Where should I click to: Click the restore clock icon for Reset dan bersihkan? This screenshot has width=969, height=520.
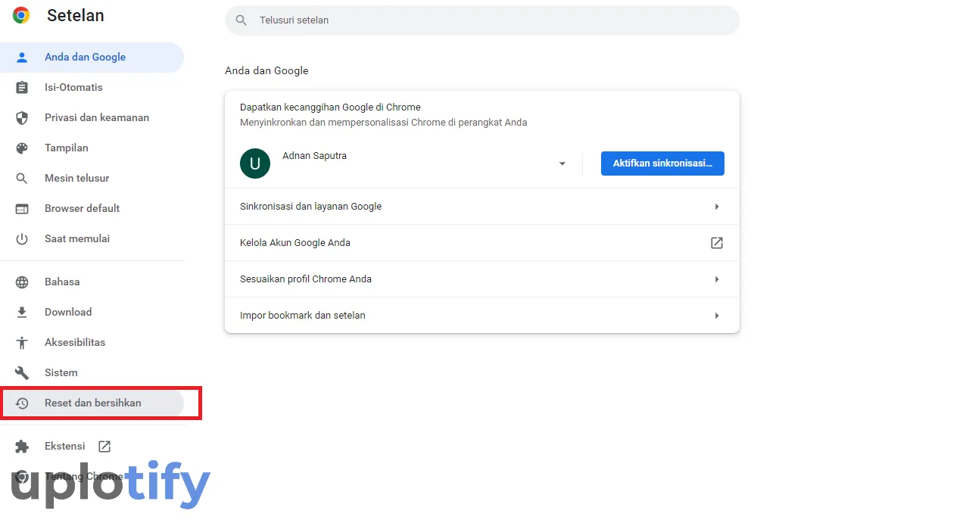pos(22,403)
